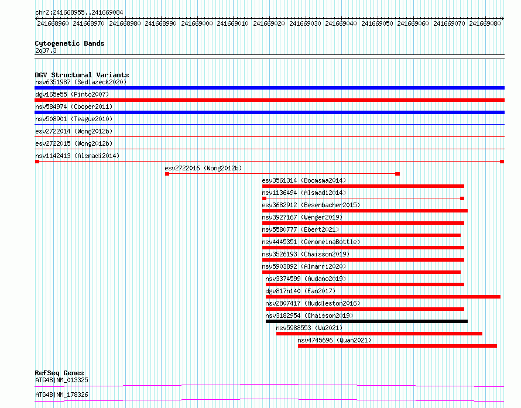Open nsv1136494 (Alsmadi2014) variant label
The width and height of the screenshot is (521, 408).
click(304, 193)
